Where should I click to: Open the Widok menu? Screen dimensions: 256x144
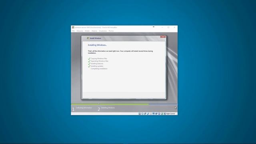pos(87,31)
